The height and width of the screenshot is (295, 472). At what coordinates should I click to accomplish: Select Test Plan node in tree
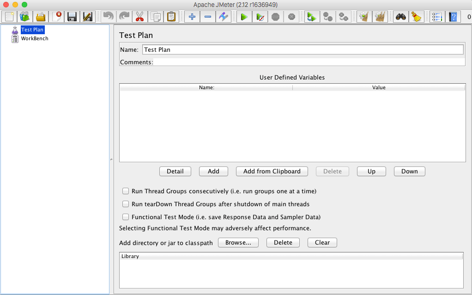click(x=32, y=30)
